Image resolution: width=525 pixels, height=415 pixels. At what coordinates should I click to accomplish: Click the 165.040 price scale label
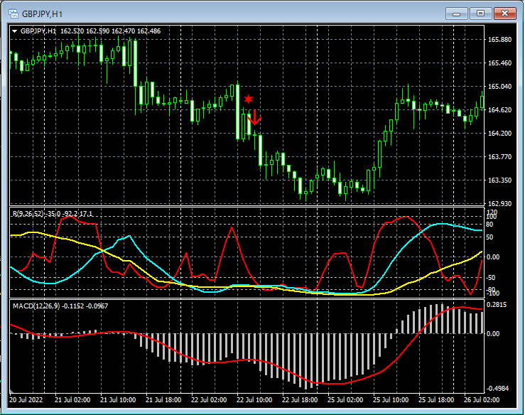coord(499,87)
